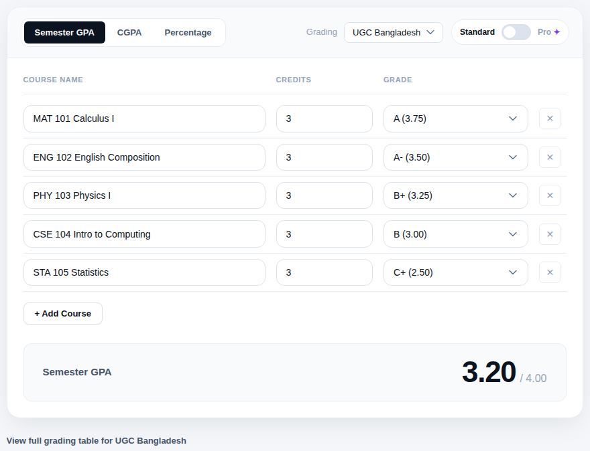This screenshot has width=590, height=451.
Task: Delete the PHY 103 Physics I row
Action: 549,195
